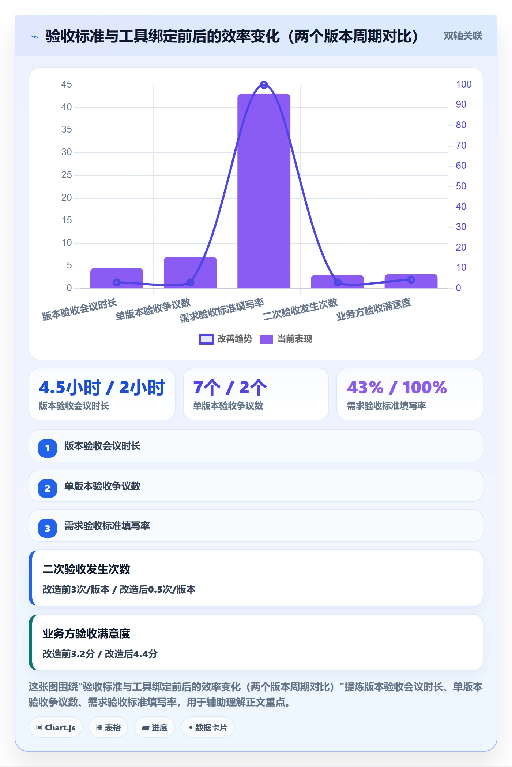This screenshot has width=512, height=767.
Task: Open list row 版本验收会议时长
Action: click(256, 446)
